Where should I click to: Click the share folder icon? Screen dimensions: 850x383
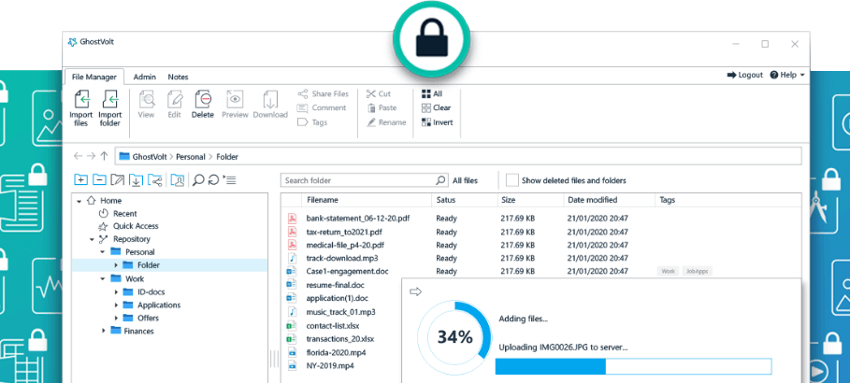click(x=154, y=180)
